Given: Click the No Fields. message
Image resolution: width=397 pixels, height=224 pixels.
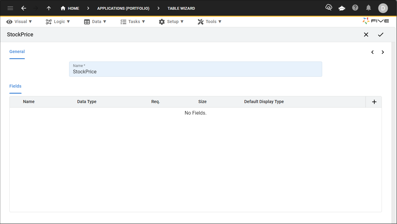Looking at the screenshot, I should click(195, 113).
